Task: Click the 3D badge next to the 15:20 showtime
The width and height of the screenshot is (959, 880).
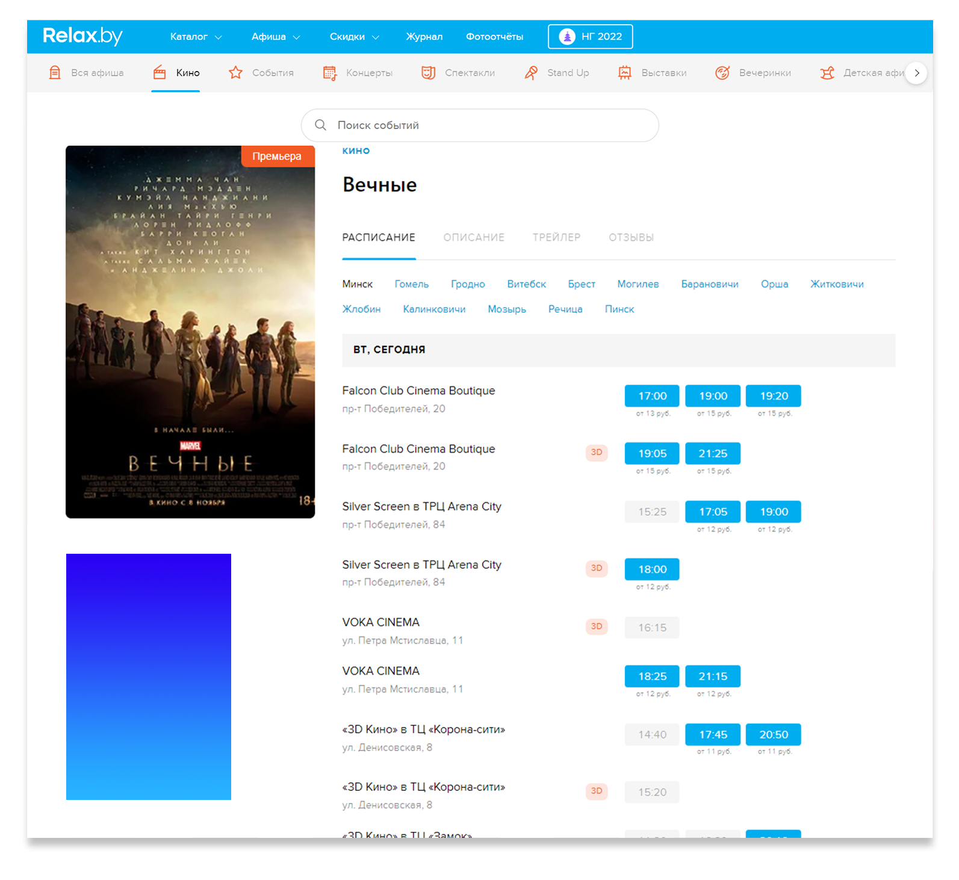Action: (597, 791)
